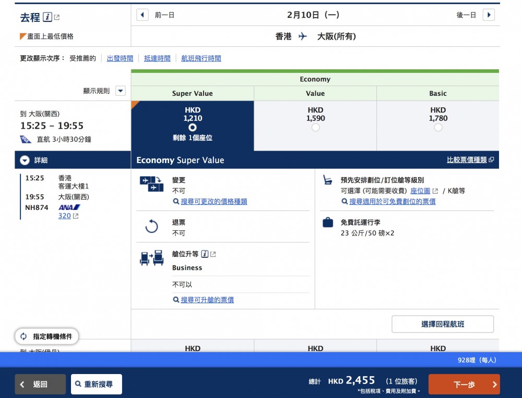Open 搜尋可更改的價格種類 link
The height and width of the screenshot is (398, 522).
coord(213,201)
